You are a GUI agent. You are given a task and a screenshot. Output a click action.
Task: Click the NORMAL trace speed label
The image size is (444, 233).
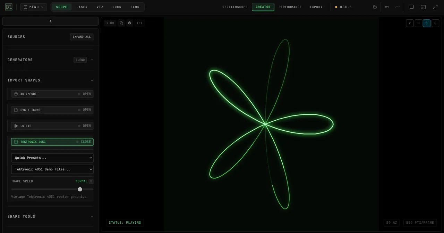[82, 181]
